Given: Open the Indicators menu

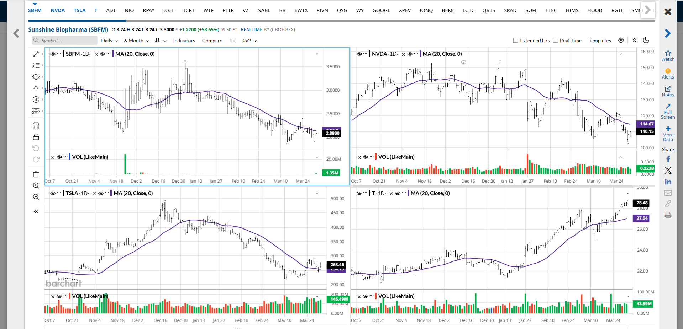Looking at the screenshot, I should (184, 41).
